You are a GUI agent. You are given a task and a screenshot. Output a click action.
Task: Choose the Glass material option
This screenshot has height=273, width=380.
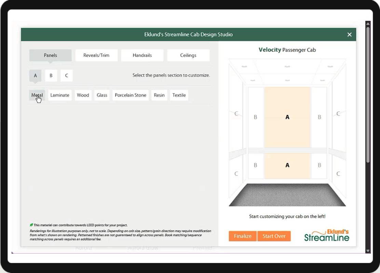(102, 95)
